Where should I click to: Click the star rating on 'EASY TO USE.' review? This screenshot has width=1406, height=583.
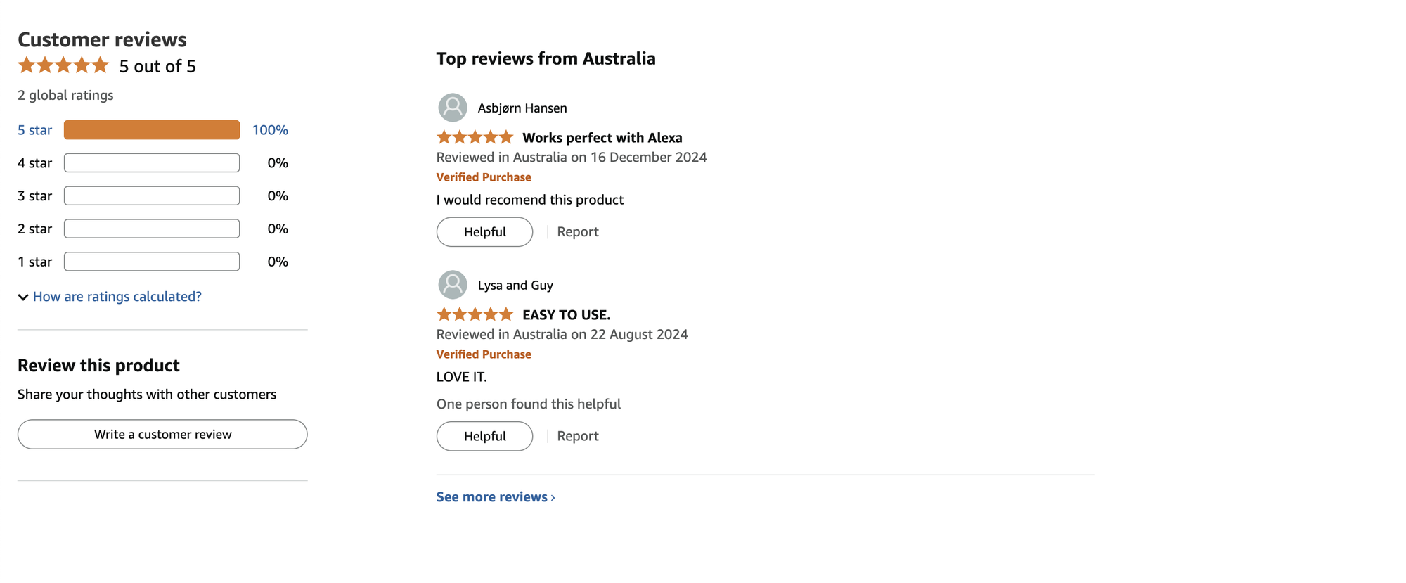point(475,314)
